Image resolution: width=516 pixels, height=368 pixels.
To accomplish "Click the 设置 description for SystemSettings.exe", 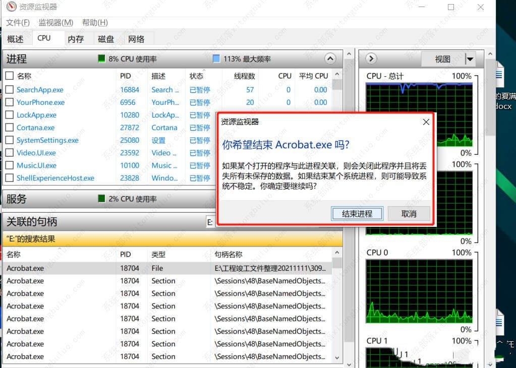I will [158, 140].
